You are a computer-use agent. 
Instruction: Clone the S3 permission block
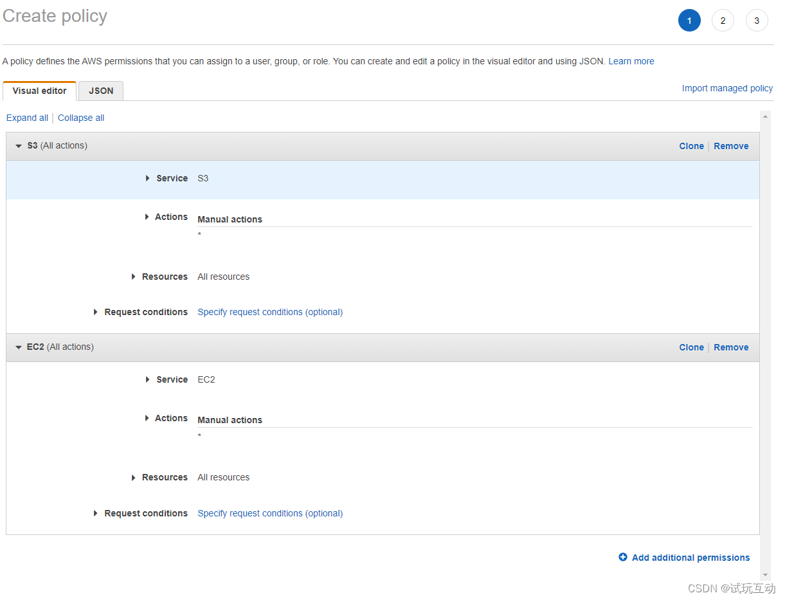coord(691,146)
